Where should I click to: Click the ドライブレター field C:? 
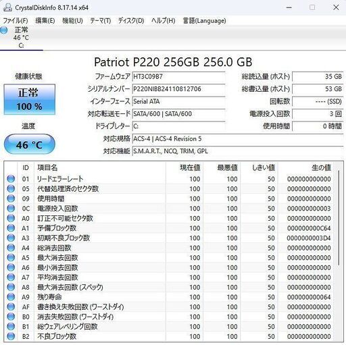(x=178, y=126)
